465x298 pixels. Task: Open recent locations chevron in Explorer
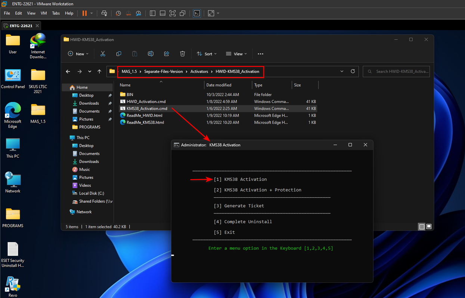90,72
